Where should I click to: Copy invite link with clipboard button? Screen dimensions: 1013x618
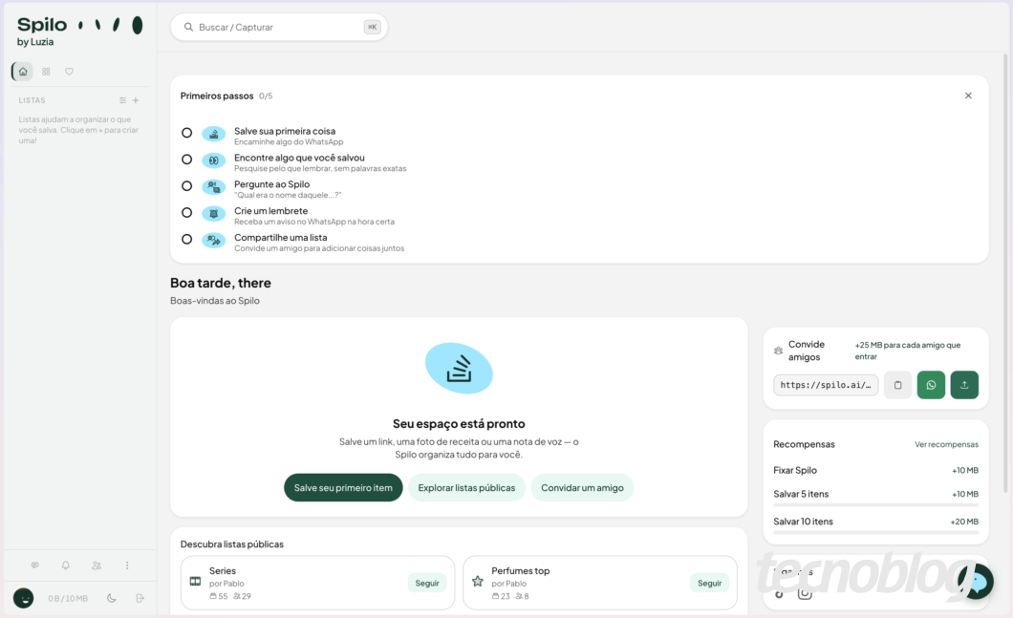coord(898,385)
